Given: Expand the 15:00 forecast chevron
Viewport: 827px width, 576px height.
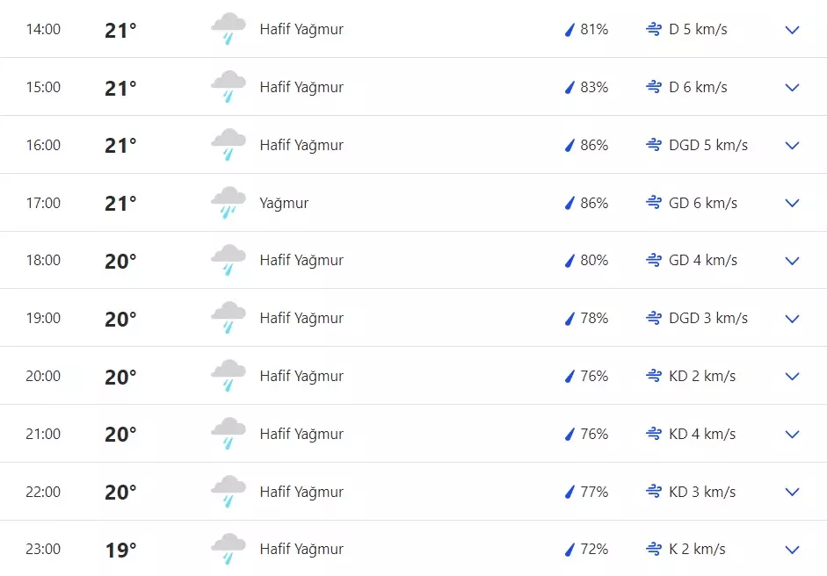Looking at the screenshot, I should pyautogui.click(x=792, y=87).
